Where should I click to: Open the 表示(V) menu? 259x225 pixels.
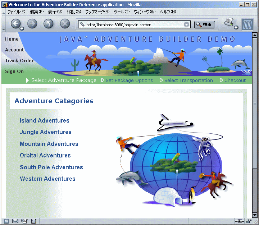point(55,12)
